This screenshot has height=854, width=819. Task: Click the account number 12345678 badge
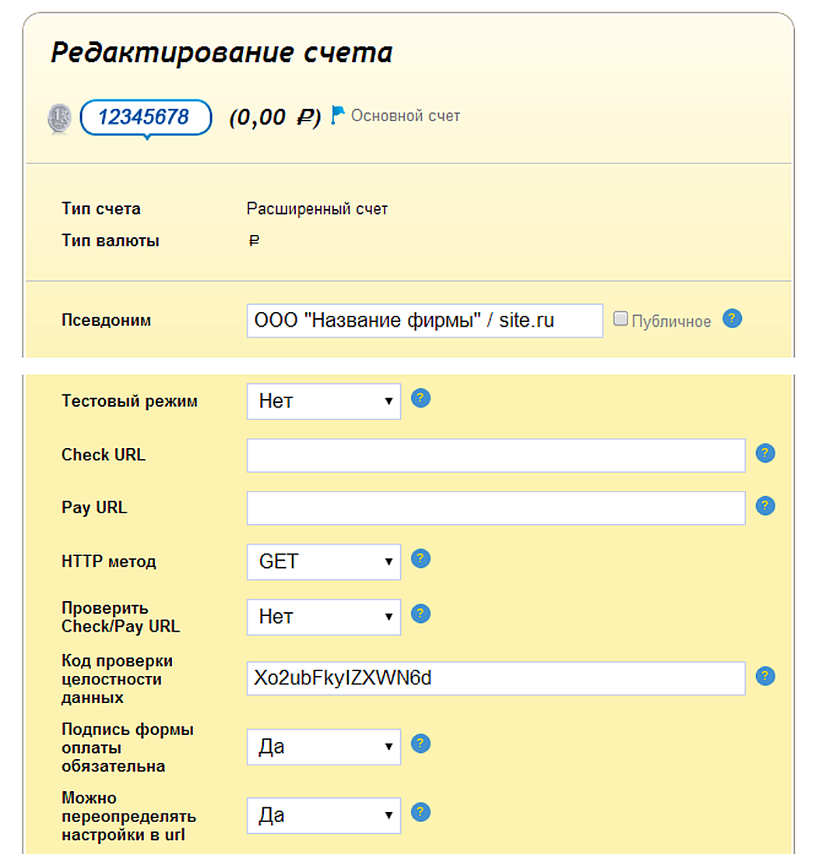click(x=146, y=117)
